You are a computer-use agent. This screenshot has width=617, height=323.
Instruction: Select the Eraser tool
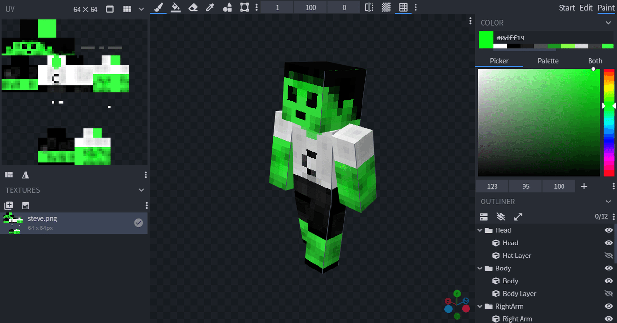click(x=193, y=7)
